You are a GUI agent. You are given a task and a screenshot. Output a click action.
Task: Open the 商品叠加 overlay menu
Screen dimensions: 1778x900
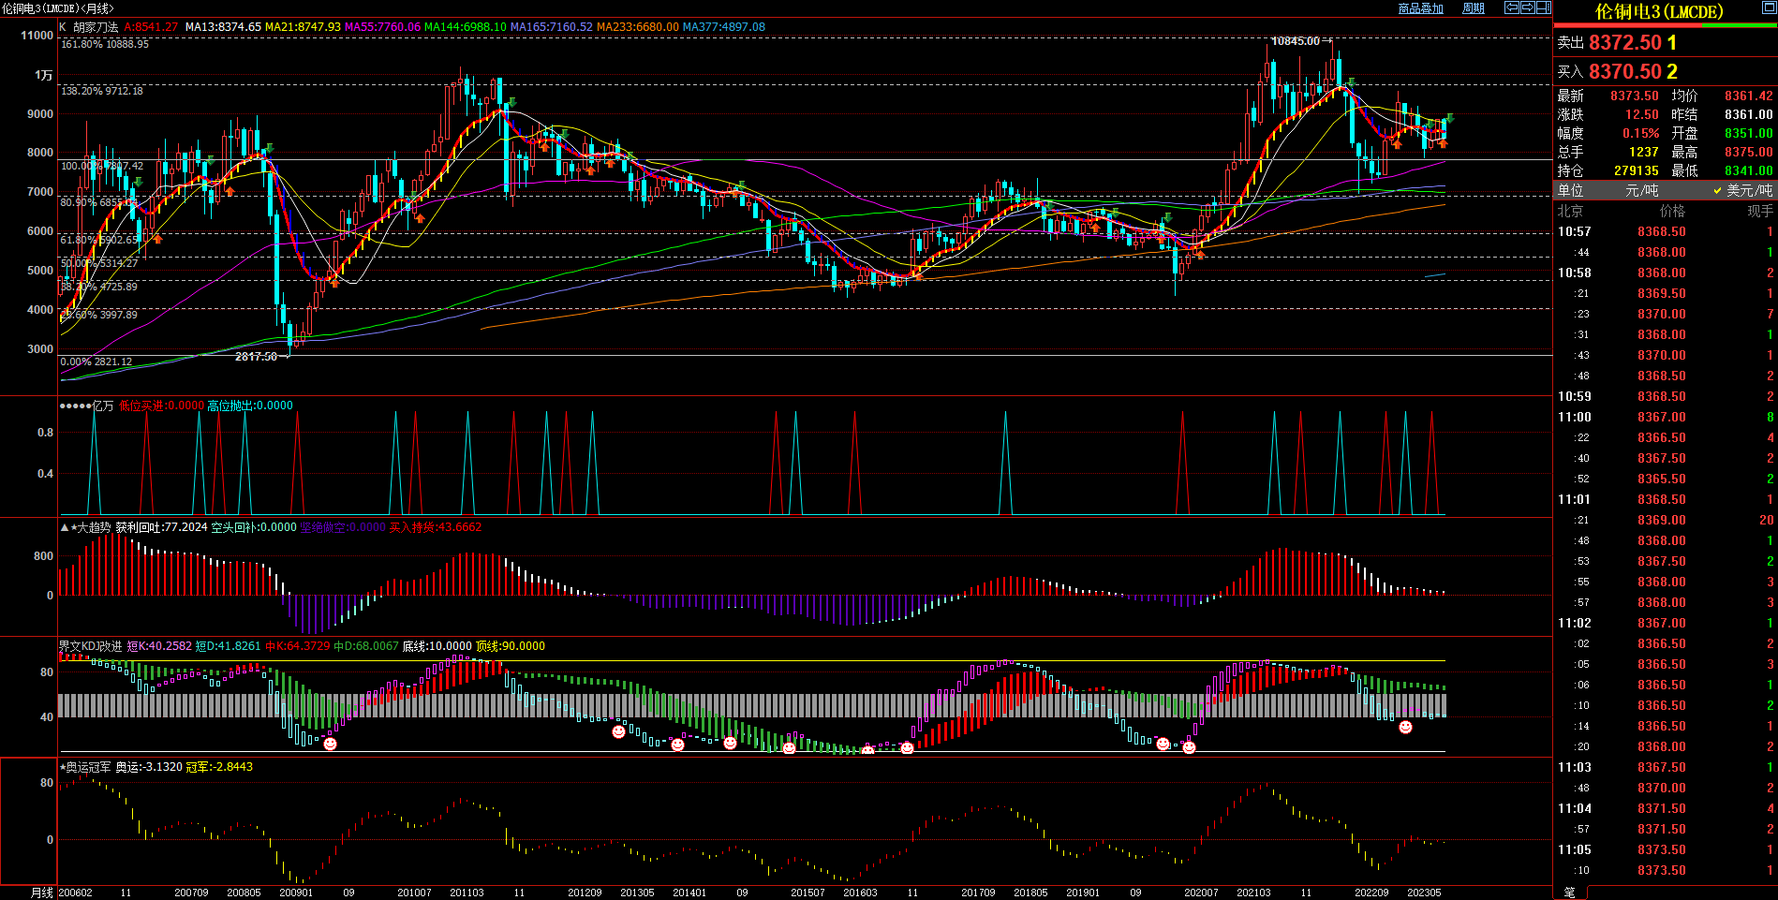click(x=1420, y=8)
